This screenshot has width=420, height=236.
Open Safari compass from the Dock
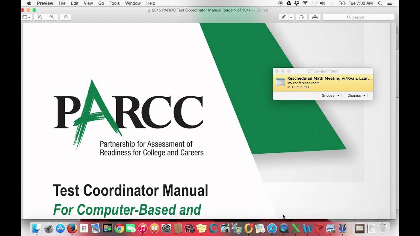click(272, 228)
